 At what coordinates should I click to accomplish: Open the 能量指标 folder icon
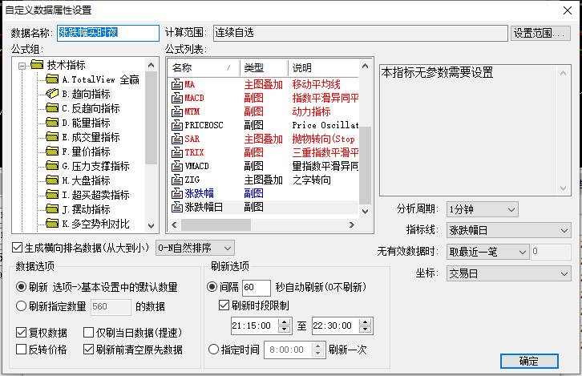[x=52, y=123]
